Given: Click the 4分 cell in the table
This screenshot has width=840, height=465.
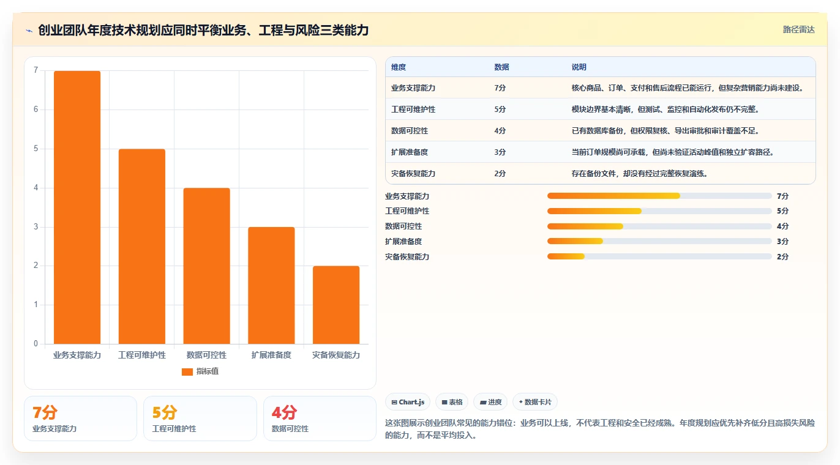Looking at the screenshot, I should pos(500,131).
